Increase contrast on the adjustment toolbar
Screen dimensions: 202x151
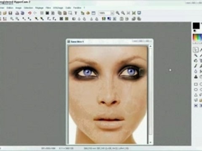[29, 19]
